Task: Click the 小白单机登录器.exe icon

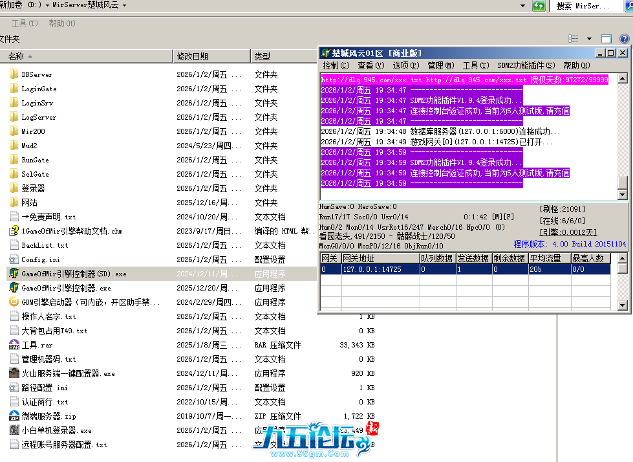Action: coord(14,430)
